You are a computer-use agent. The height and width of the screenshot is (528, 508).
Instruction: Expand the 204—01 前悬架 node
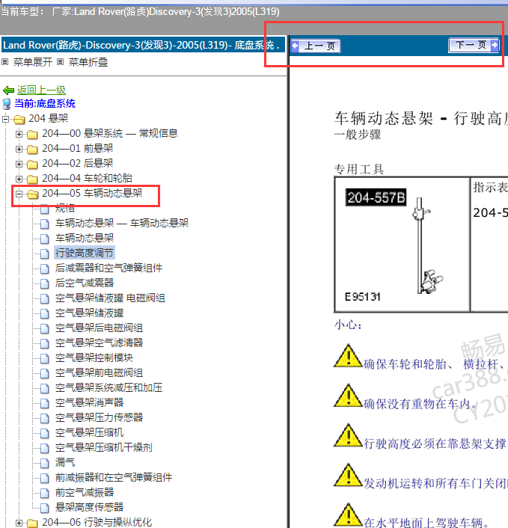click(19, 149)
